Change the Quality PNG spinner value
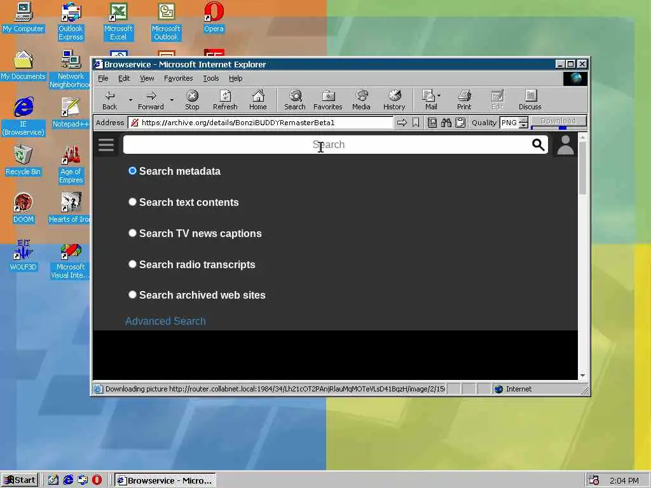651x488 pixels. coord(524,123)
